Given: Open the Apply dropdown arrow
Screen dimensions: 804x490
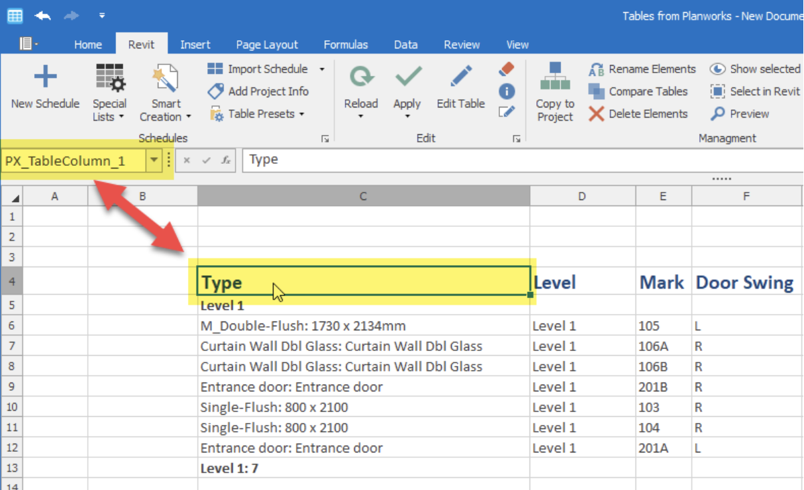Looking at the screenshot, I should (407, 117).
